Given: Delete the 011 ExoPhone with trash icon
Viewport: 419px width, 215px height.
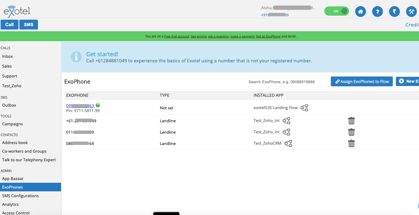Looking at the screenshot, I should click(351, 132).
